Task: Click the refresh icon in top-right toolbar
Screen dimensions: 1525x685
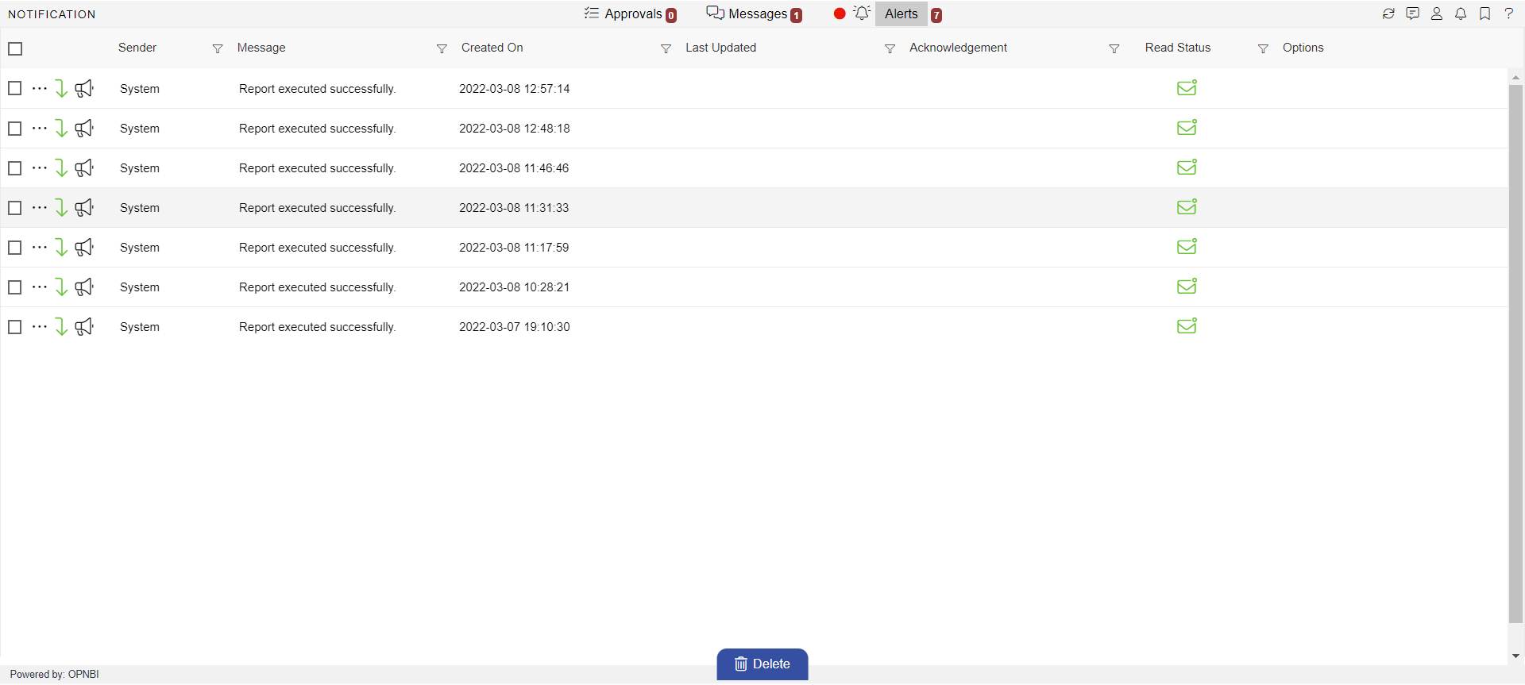Action: click(1388, 13)
